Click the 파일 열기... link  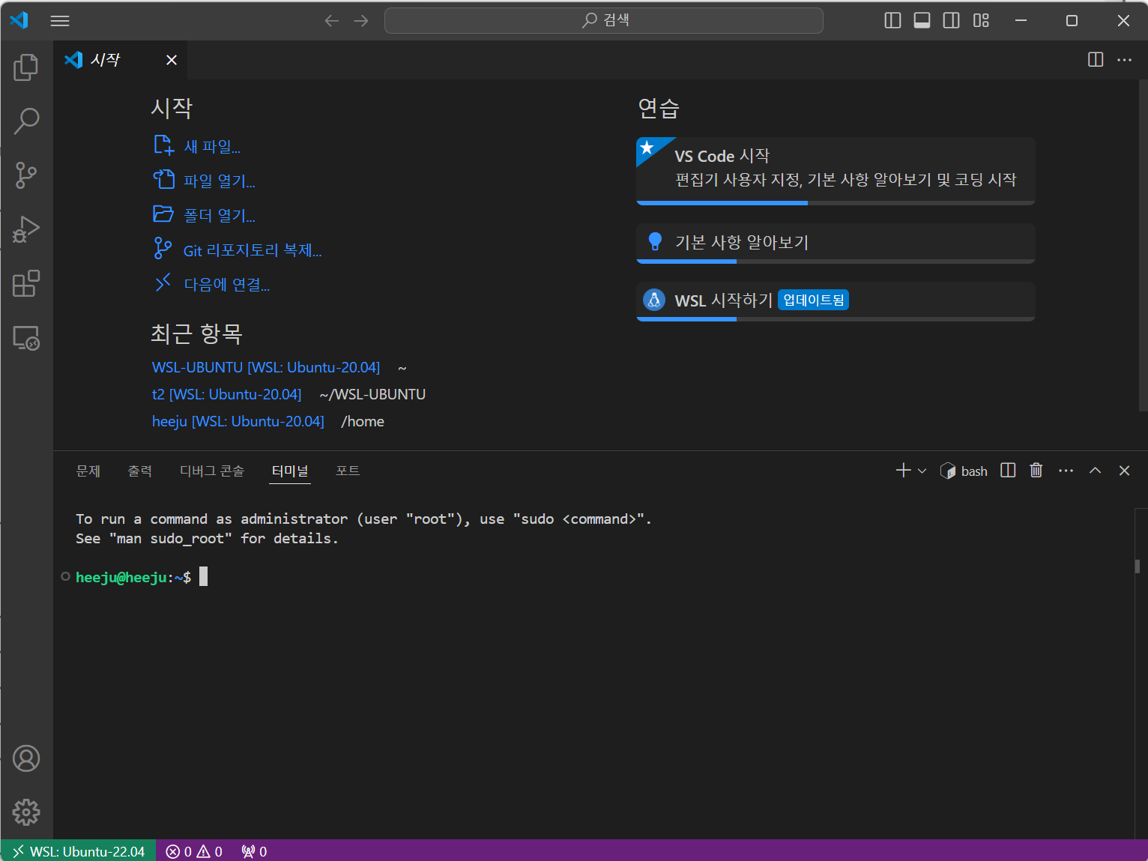[205, 180]
